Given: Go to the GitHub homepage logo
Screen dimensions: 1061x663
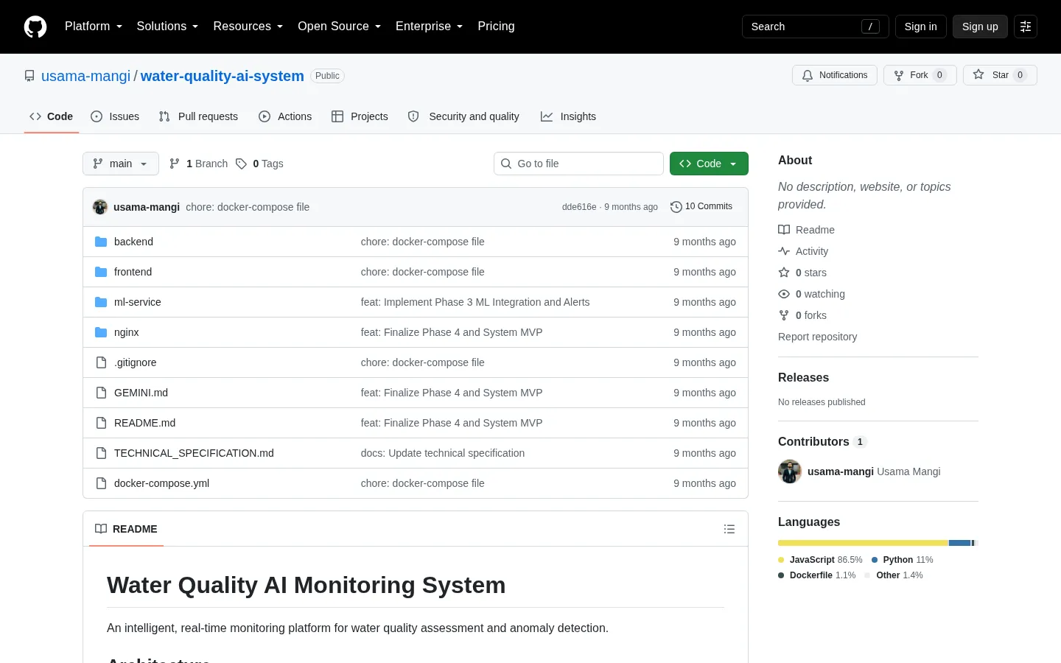Looking at the screenshot, I should pyautogui.click(x=35, y=27).
